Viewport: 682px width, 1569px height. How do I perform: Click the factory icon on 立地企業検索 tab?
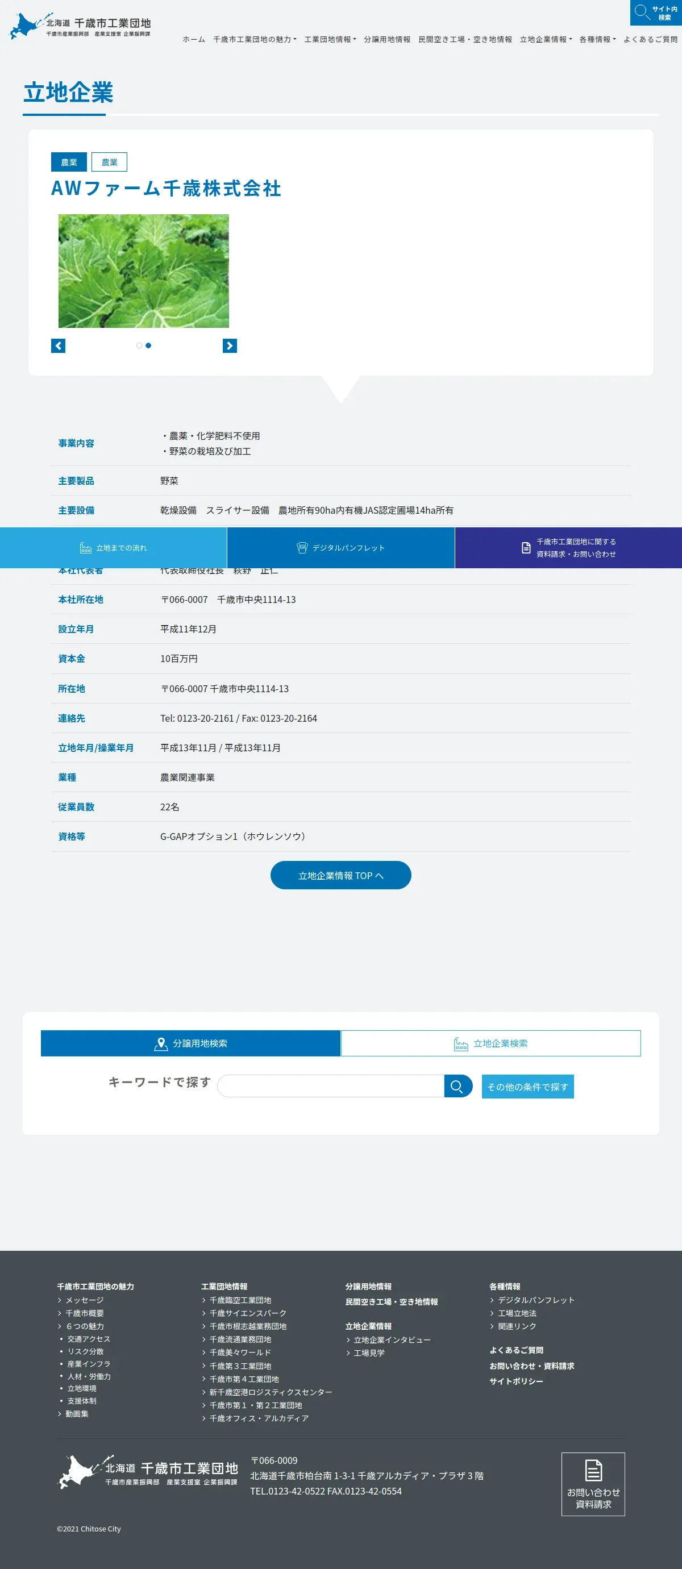461,1044
